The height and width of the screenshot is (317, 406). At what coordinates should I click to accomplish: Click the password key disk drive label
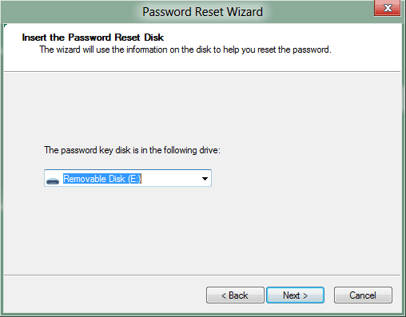132,150
